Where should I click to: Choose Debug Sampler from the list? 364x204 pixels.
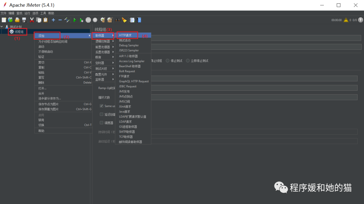pos(133,45)
